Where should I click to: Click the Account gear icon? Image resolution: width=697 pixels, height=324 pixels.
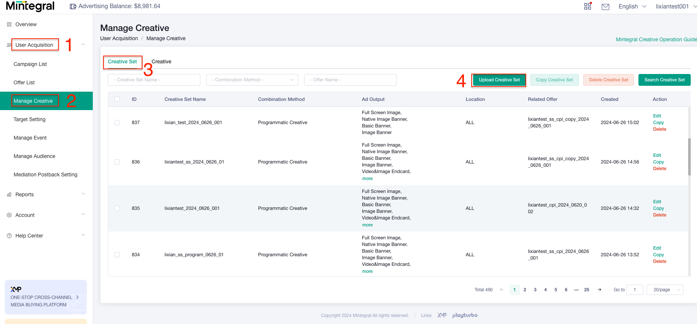9,215
